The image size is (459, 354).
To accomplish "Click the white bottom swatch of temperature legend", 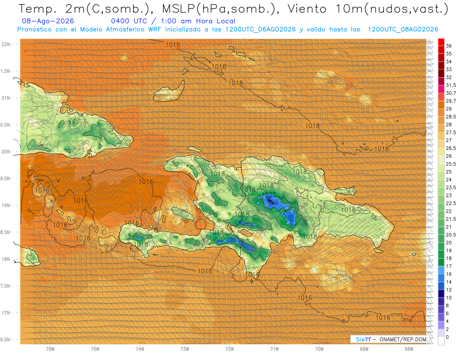I will (441, 341).
